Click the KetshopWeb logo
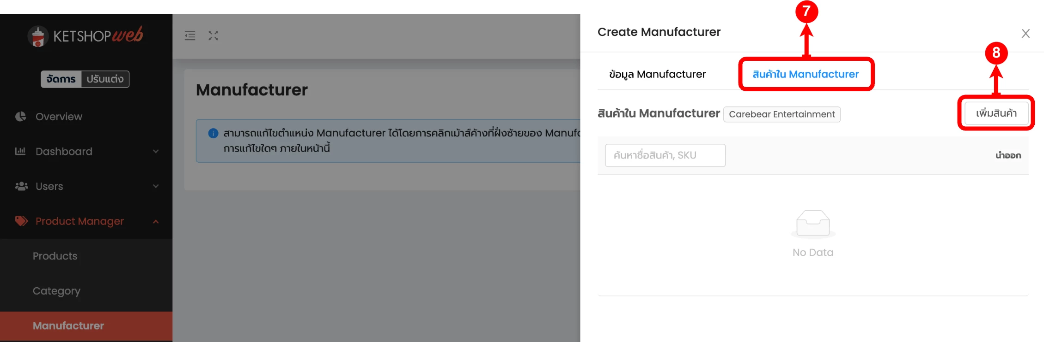Screen dimensions: 1044x342 point(85,35)
